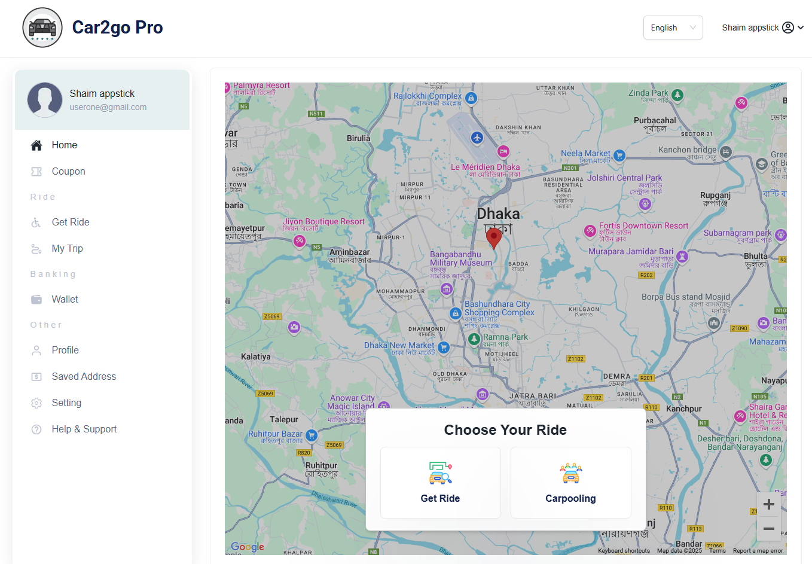Click the userone@gmail.com email text
812x564 pixels.
click(x=108, y=108)
